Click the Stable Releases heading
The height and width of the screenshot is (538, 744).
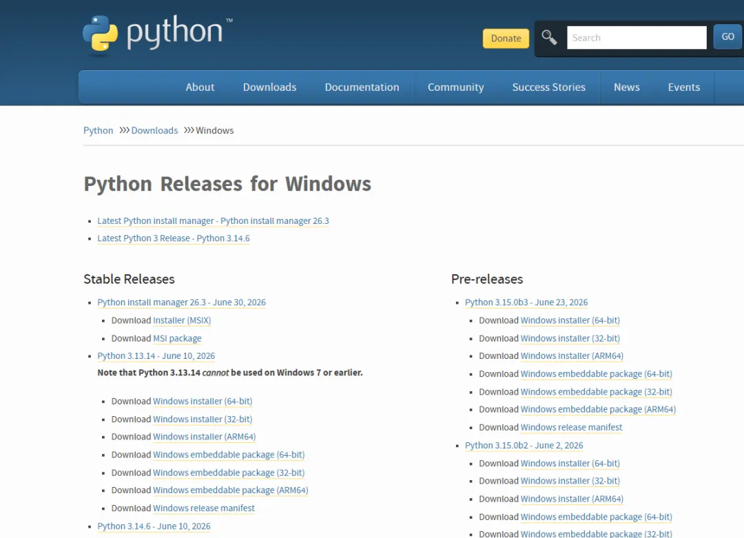coord(129,280)
